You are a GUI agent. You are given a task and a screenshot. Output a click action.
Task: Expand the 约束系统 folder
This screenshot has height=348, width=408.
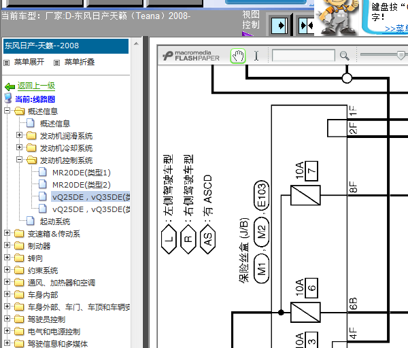(7, 269)
